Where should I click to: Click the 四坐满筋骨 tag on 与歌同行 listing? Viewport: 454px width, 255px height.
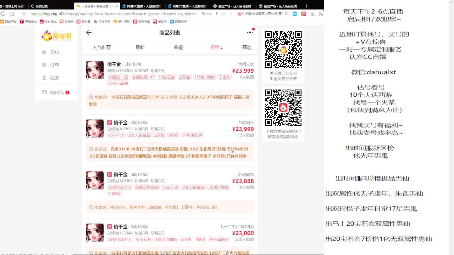pos(192,135)
